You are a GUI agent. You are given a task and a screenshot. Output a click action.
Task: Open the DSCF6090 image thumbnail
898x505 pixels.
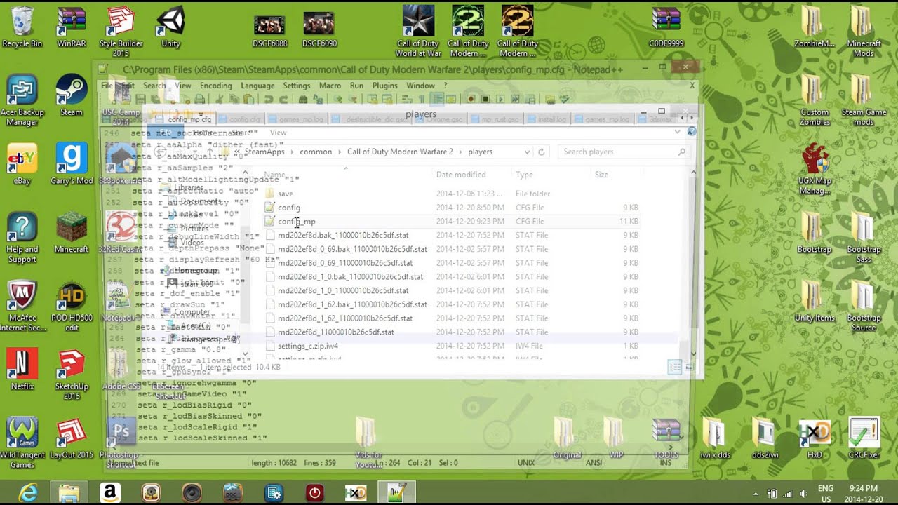pyautogui.click(x=319, y=30)
